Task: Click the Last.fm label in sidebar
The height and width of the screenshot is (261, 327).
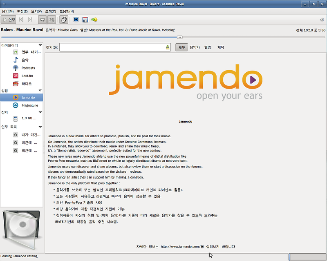Action: (x=27, y=76)
